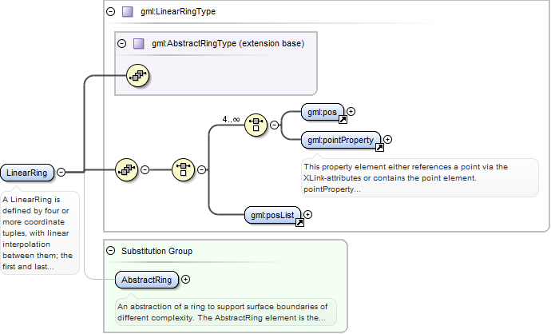The width and height of the screenshot is (551, 334).
Task: Select the AbstractRing element box
Action: (x=148, y=280)
